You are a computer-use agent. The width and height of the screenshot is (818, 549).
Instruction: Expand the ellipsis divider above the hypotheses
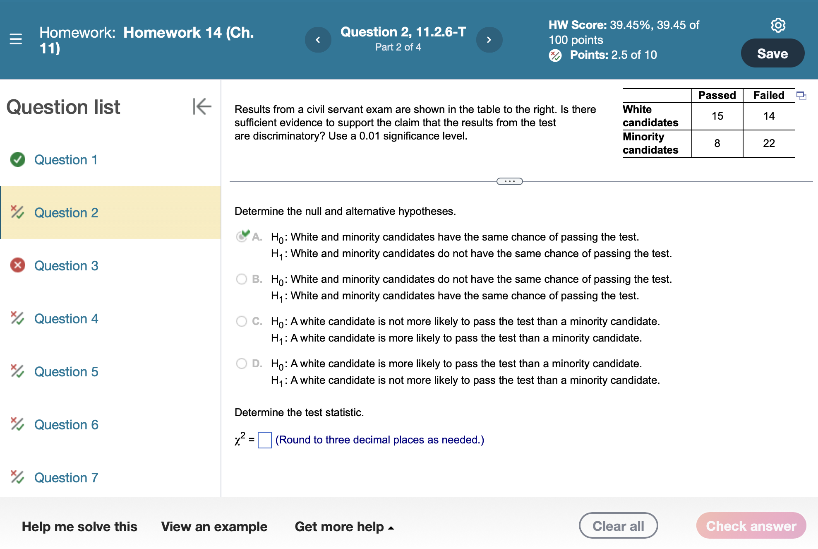(x=509, y=181)
